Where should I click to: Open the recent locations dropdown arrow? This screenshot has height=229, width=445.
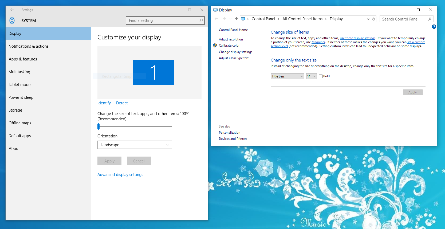[230, 19]
